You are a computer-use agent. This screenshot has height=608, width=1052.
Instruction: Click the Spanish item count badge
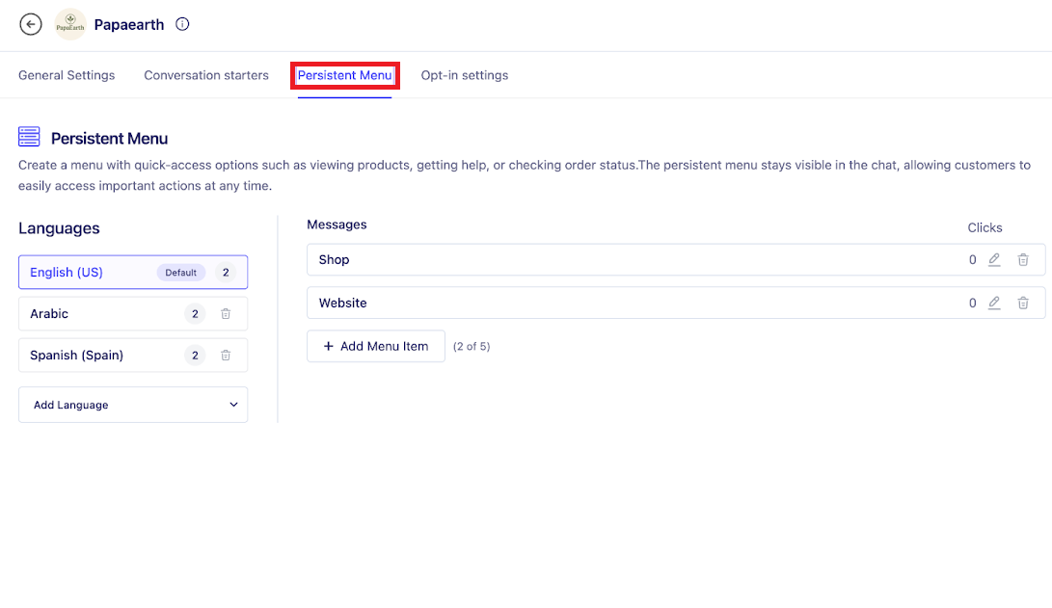click(x=195, y=356)
